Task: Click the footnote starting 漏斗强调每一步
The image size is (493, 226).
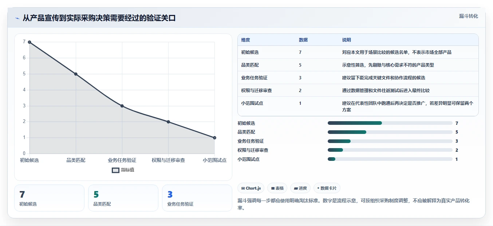Action: point(354,205)
